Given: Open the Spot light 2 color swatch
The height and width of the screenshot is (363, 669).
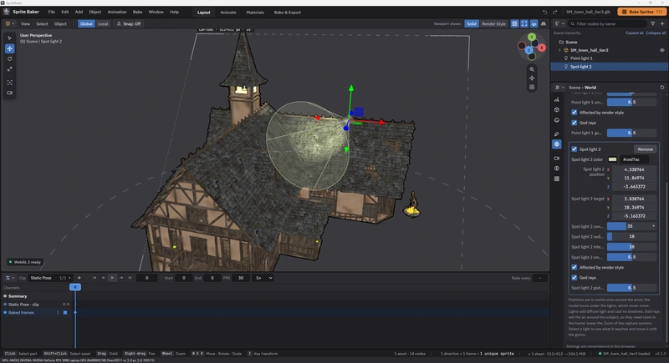Looking at the screenshot, I should pyautogui.click(x=612, y=159).
